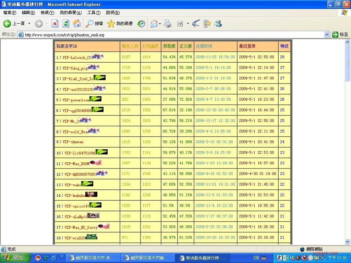The width and height of the screenshot is (351, 263).
Task: Click the address bar URL field
Action: (171, 35)
